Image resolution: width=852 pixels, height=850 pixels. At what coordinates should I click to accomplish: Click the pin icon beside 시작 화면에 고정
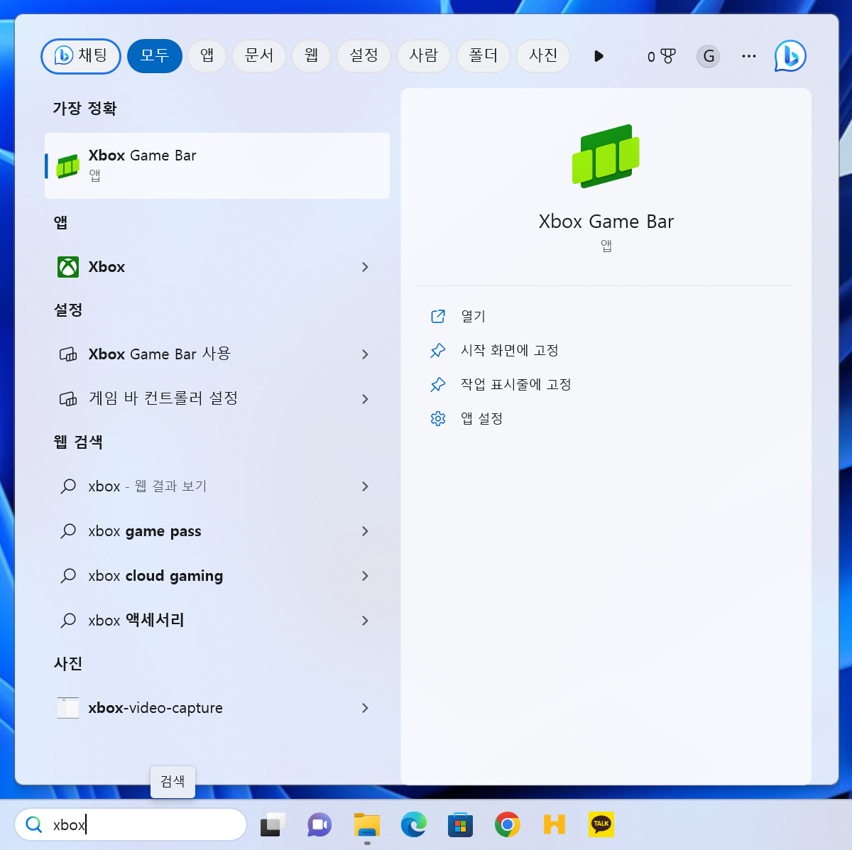(438, 350)
